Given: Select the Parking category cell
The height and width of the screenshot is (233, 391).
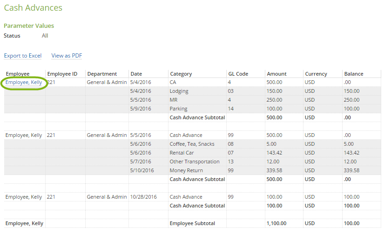Looking at the screenshot, I should pos(179,109).
